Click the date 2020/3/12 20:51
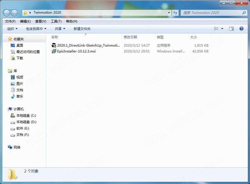Viewport: 250px width, 184px height. (x=137, y=51)
